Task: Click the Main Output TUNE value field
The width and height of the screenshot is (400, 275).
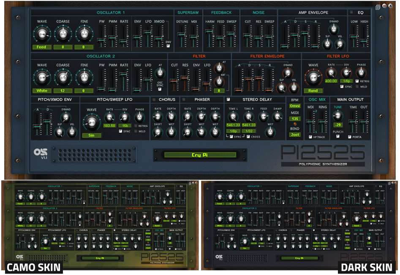Action: (337, 125)
